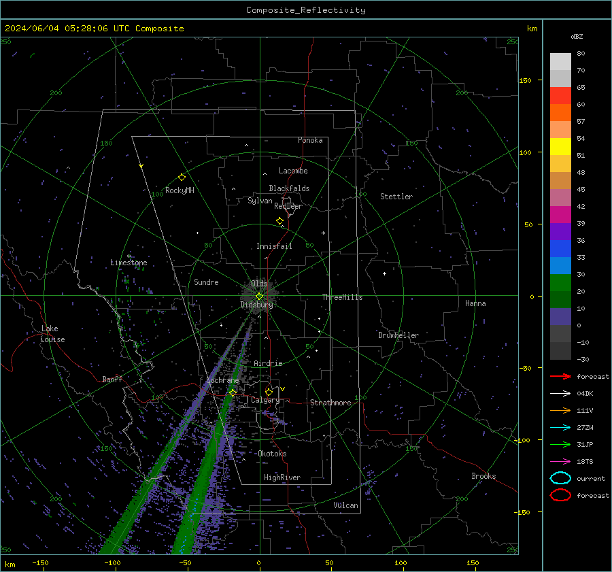Click the red forecast oval icon
612x572 pixels.
(560, 495)
